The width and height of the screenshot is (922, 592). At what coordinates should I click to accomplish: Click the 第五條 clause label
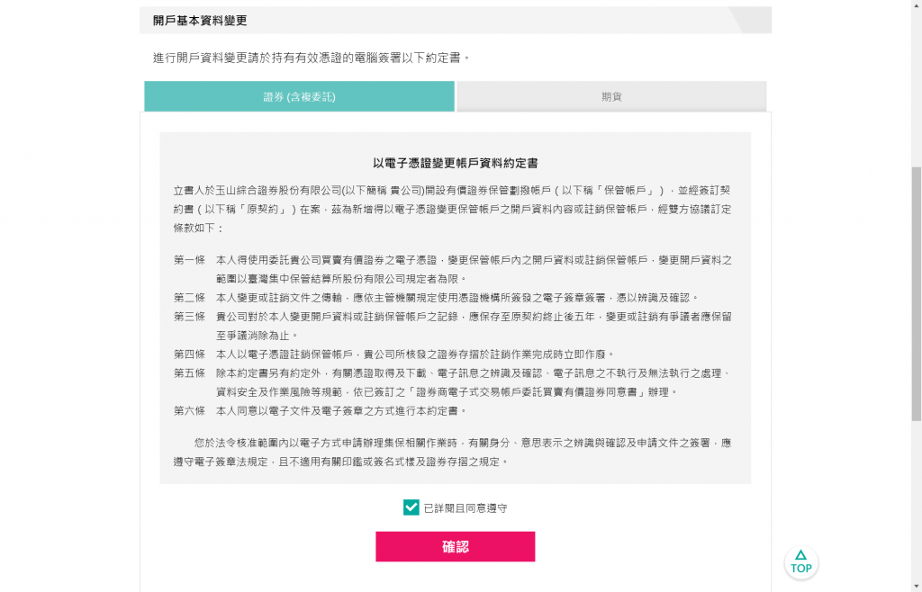pos(189,373)
